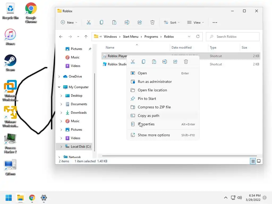Image resolution: width=272 pixels, height=204 pixels.
Task: Click the Cut scissors icon in the context menu
Action: pyautogui.click(x=133, y=62)
